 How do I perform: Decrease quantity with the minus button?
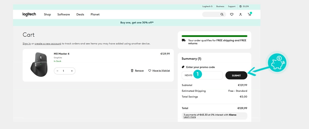[x=57, y=71]
